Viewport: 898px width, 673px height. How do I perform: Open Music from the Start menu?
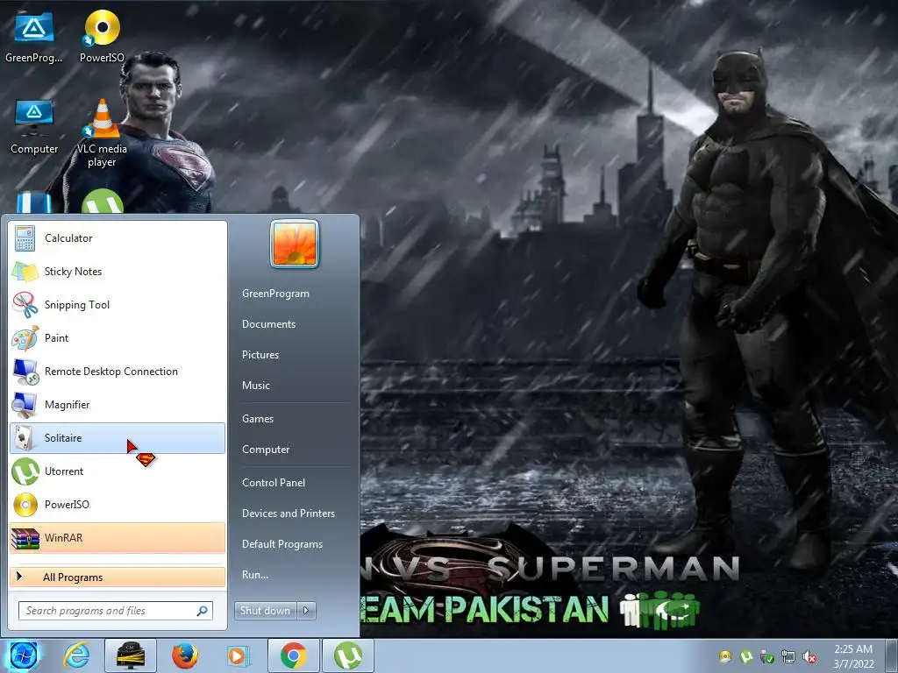click(256, 386)
